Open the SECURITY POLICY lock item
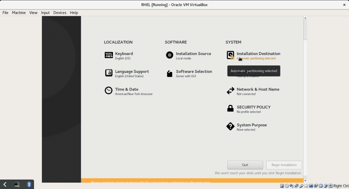This screenshot has width=349, height=189. coord(248,109)
